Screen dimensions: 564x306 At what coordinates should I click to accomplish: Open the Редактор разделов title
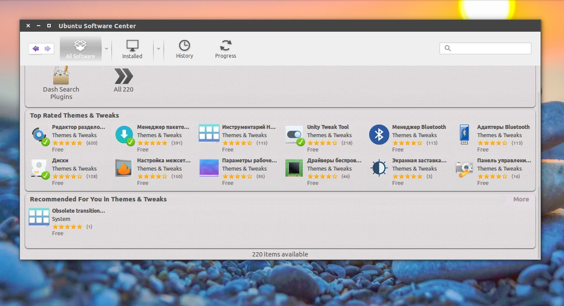(x=79, y=127)
